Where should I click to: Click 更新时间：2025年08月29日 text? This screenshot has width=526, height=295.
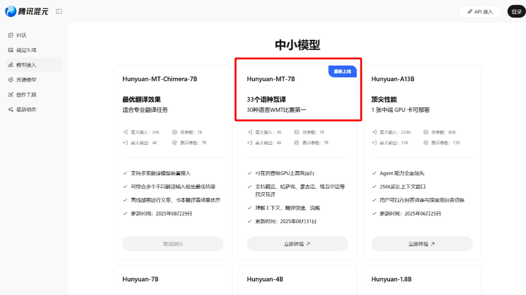point(161,214)
